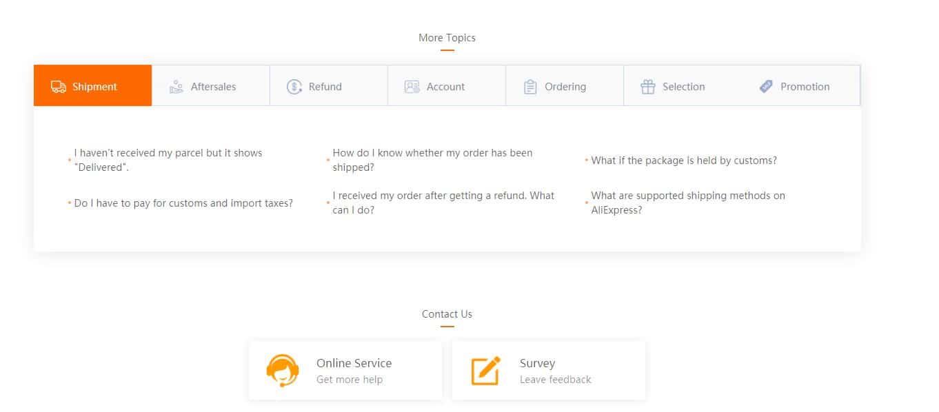Open "package is held by customs" question
This screenshot has width=939, height=412.
(x=683, y=161)
